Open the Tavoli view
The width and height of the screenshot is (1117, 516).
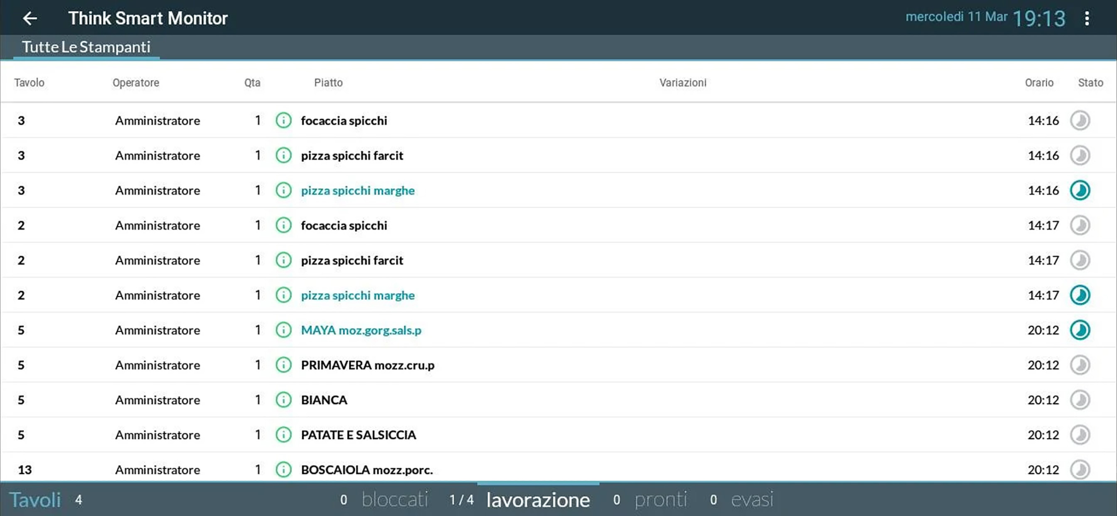pyautogui.click(x=35, y=499)
